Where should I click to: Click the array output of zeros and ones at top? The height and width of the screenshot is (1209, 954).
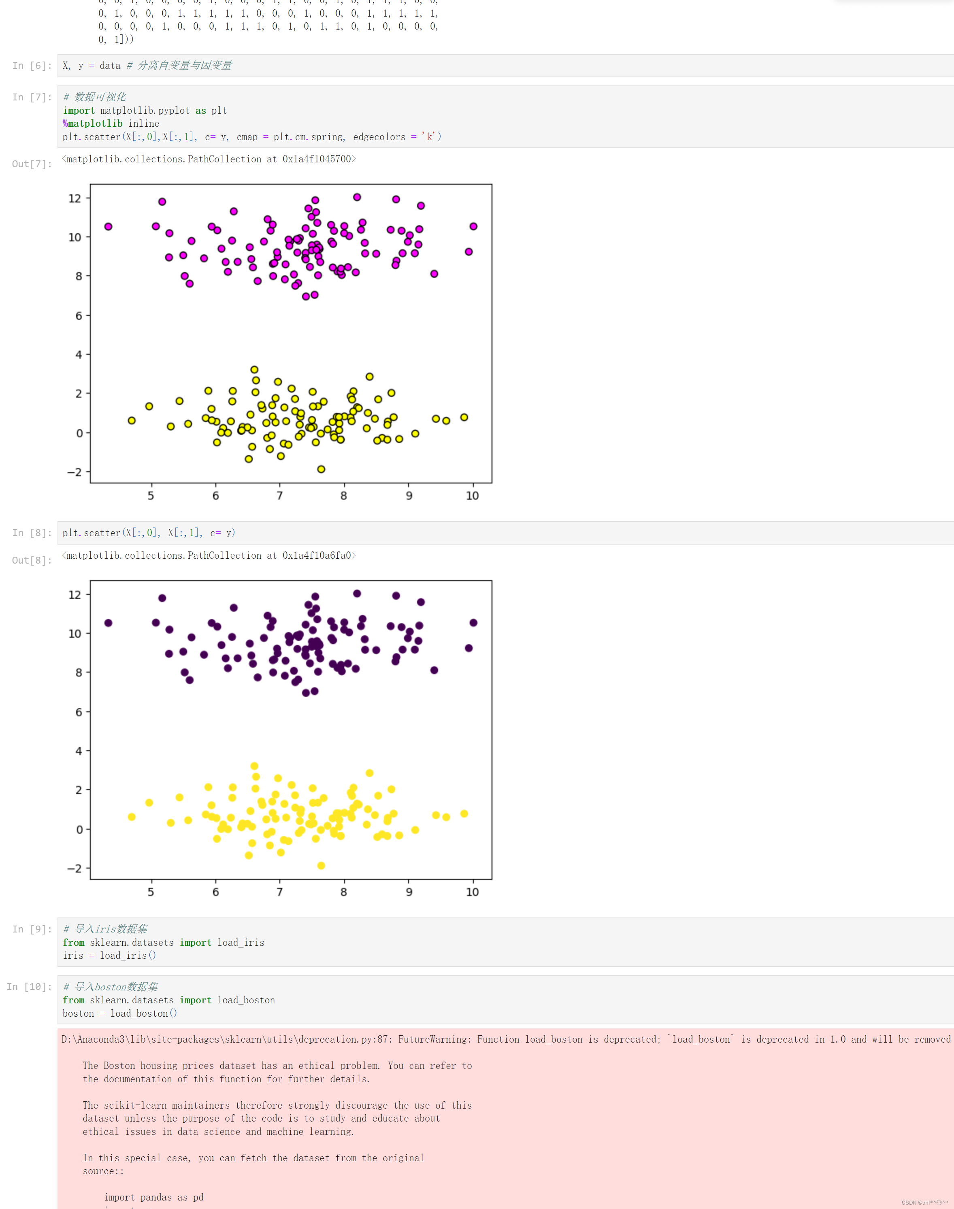(268, 19)
